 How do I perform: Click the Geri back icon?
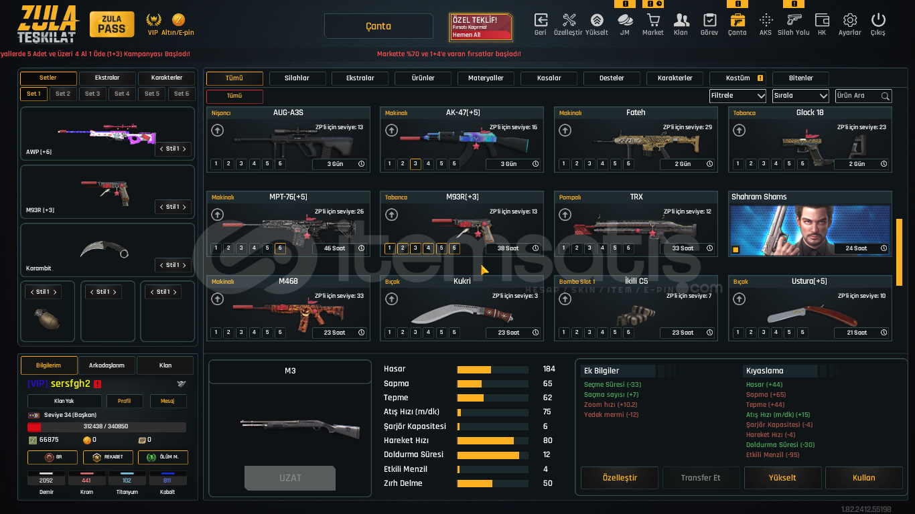(x=540, y=21)
